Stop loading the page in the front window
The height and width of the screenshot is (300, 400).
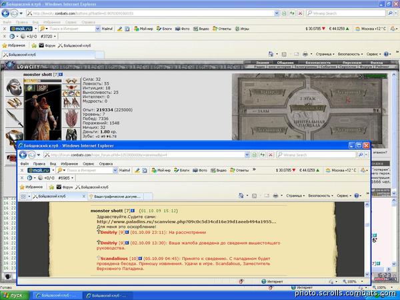tap(271, 155)
